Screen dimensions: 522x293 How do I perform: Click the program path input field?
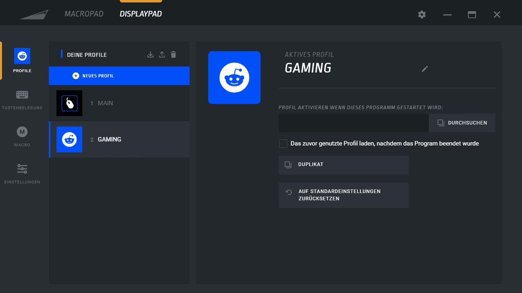(353, 123)
